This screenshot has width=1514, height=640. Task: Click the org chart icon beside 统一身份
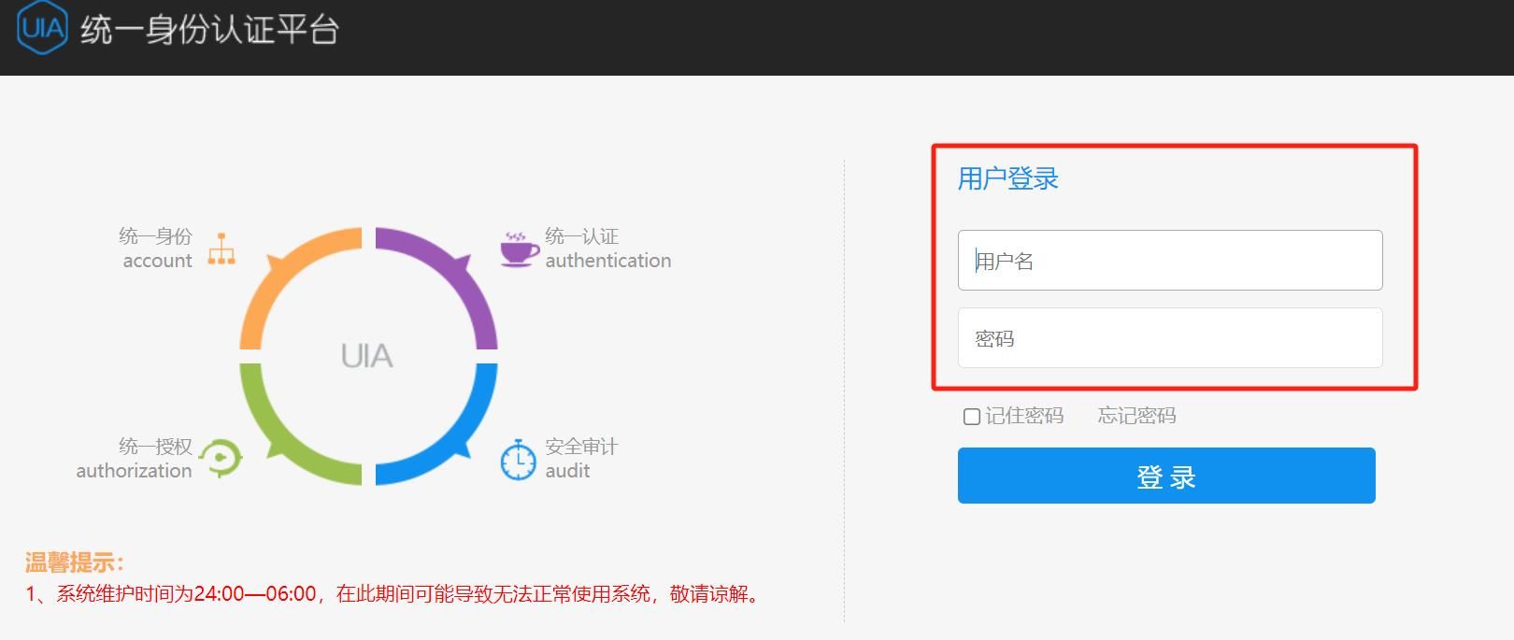click(x=221, y=249)
